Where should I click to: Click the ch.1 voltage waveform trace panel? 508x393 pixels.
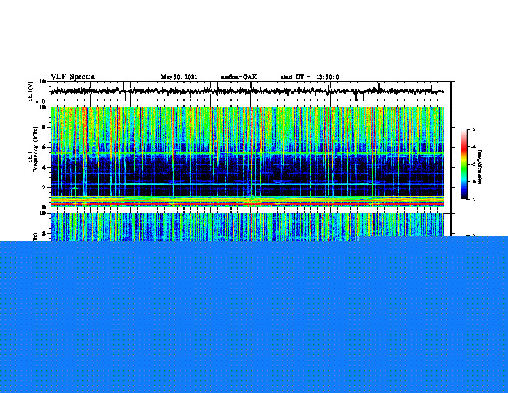(251, 91)
